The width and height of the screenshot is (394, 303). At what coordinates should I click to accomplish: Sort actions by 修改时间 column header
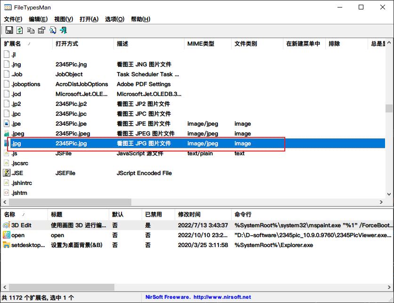(x=189, y=215)
